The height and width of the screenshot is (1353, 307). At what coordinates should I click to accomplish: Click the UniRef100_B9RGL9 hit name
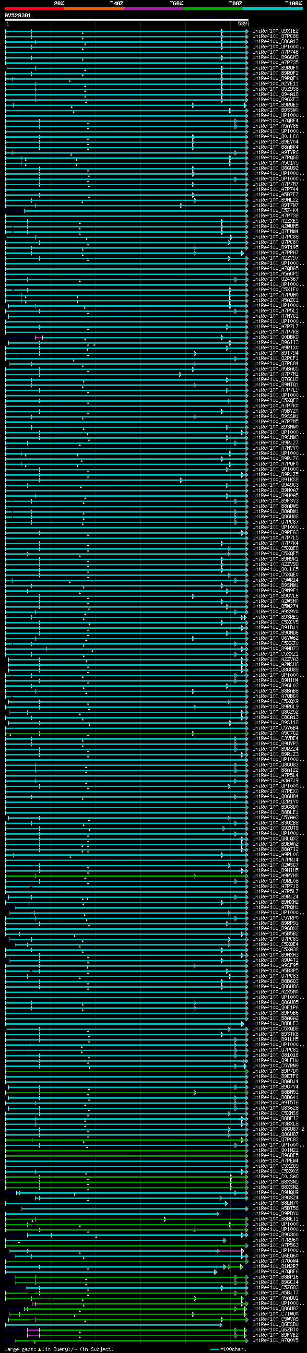[x=275, y=706]
